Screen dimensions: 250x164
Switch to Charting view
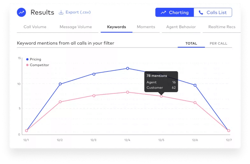click(174, 12)
